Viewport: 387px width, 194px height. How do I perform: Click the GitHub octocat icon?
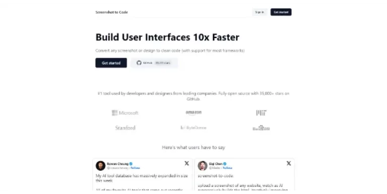click(x=139, y=63)
